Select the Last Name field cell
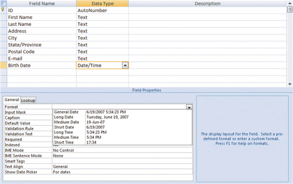 42,24
